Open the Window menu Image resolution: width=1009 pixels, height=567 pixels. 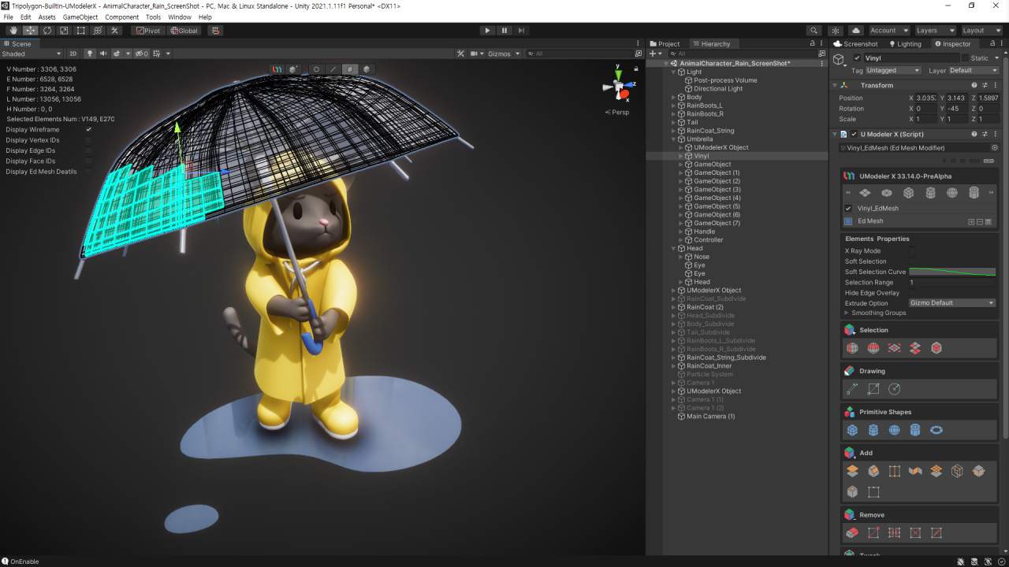[180, 17]
